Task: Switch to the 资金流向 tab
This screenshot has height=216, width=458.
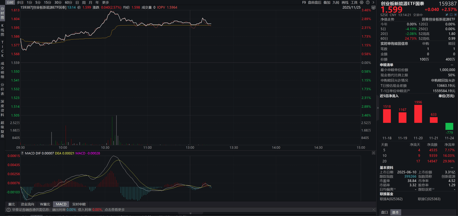Action: coord(27,204)
